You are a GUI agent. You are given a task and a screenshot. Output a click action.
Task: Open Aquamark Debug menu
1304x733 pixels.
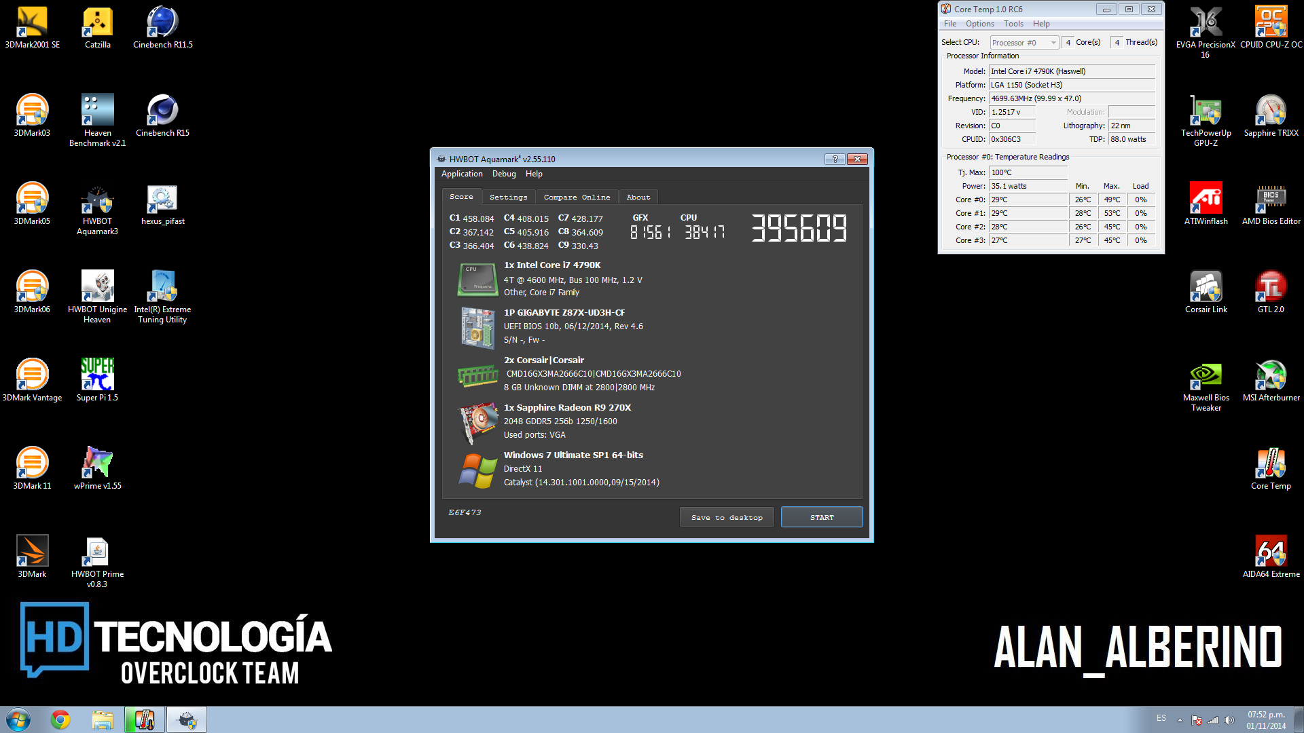tap(504, 174)
